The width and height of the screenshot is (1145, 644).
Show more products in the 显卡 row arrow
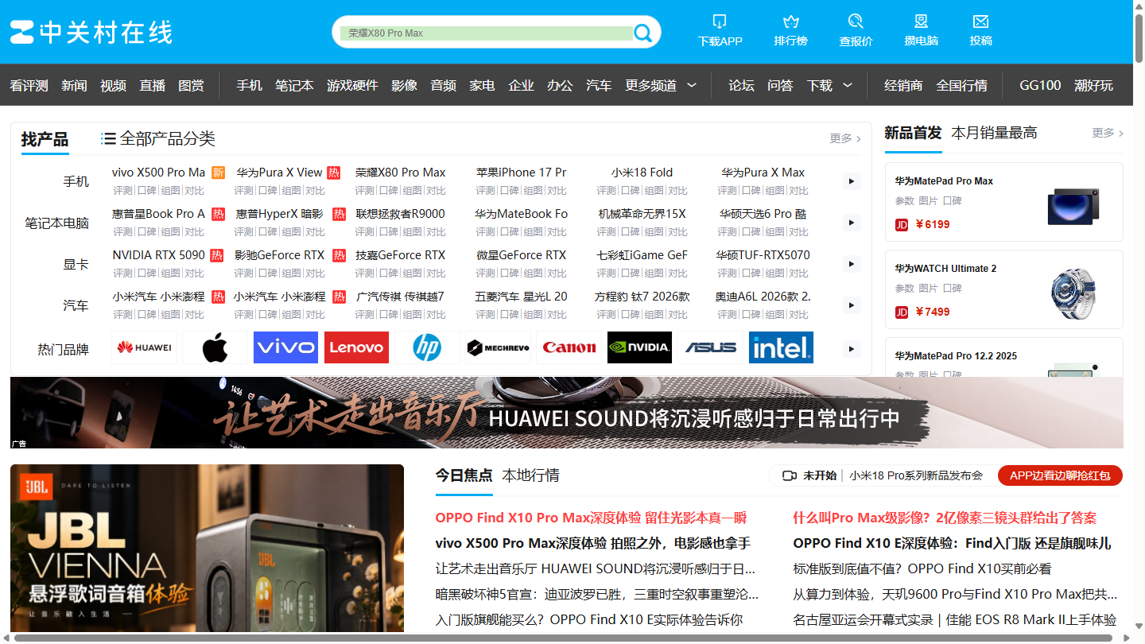[852, 264]
